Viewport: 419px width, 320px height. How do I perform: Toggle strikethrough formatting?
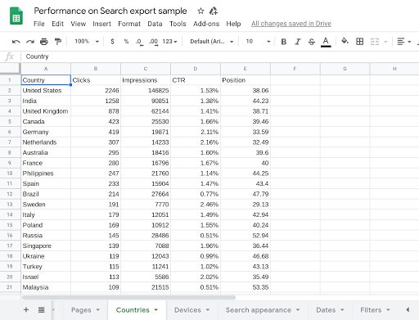tap(312, 42)
